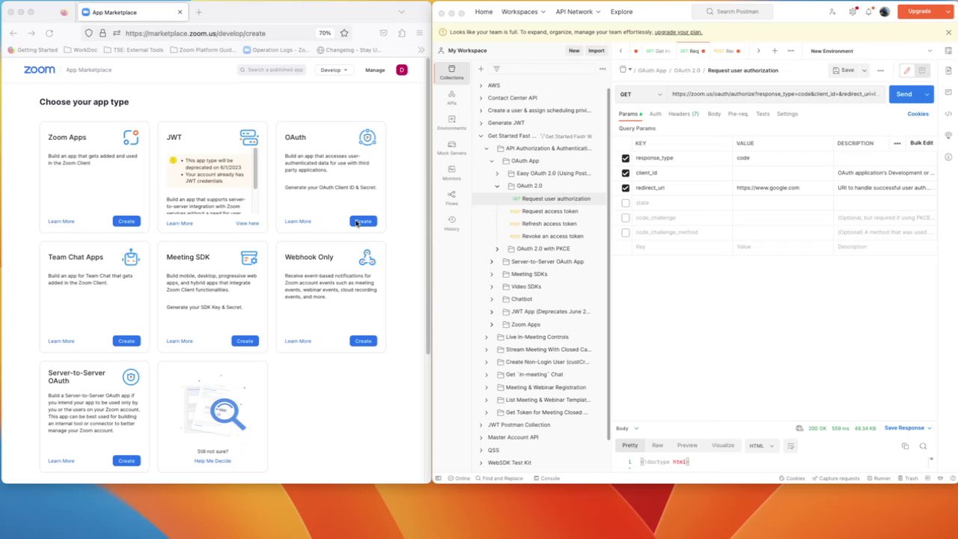This screenshot has height=539, width=958.
Task: Switch to the Headers (7) tab
Action: 683,114
